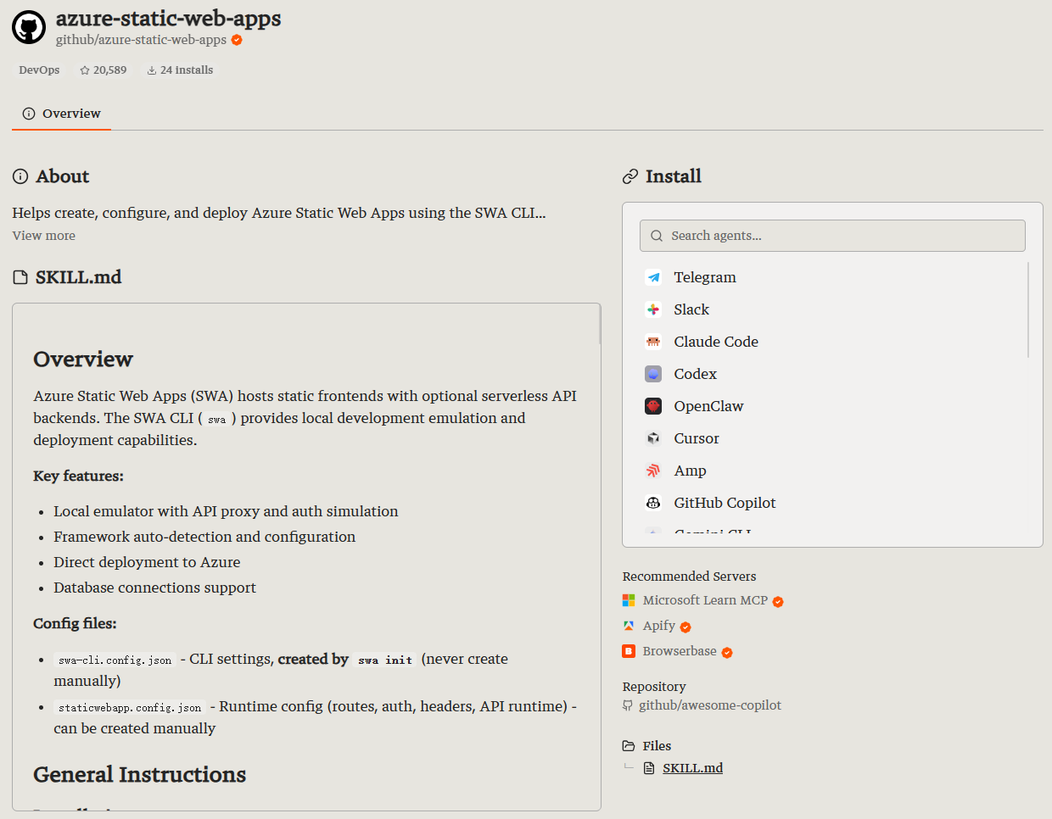The height and width of the screenshot is (819, 1052).
Task: Expand the description with View more
Action: 44,236
